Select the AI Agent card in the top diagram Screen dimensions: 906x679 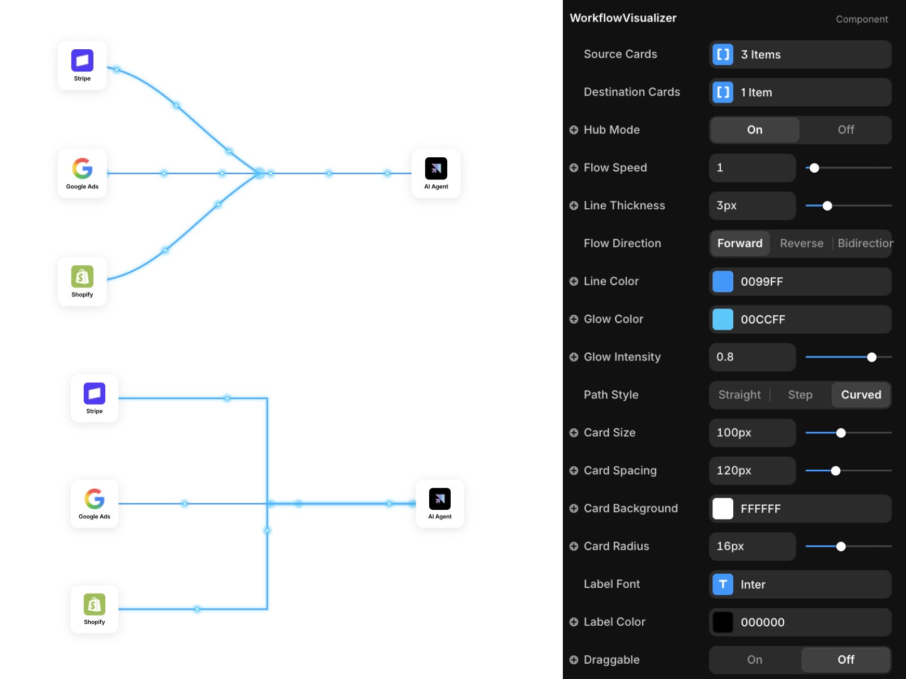pyautogui.click(x=436, y=173)
